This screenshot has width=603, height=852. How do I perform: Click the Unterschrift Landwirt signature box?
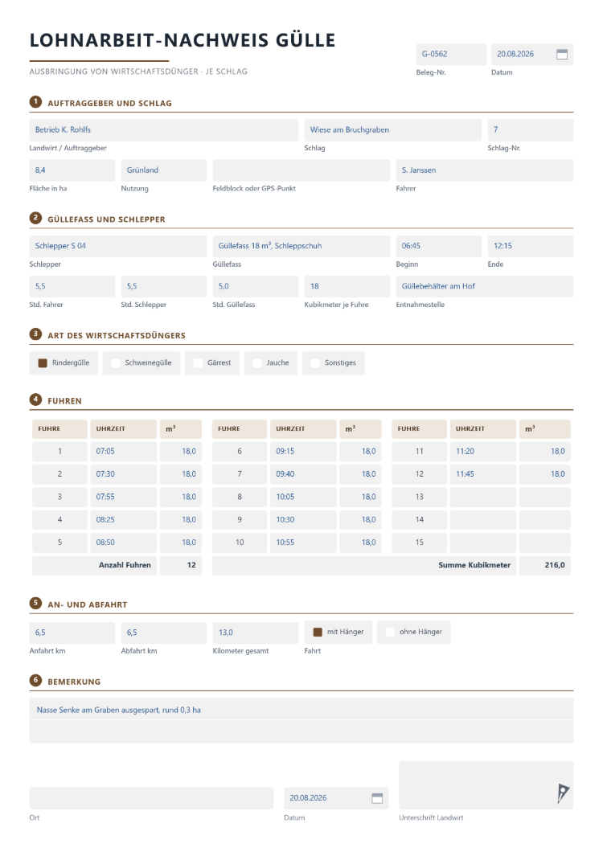click(486, 785)
